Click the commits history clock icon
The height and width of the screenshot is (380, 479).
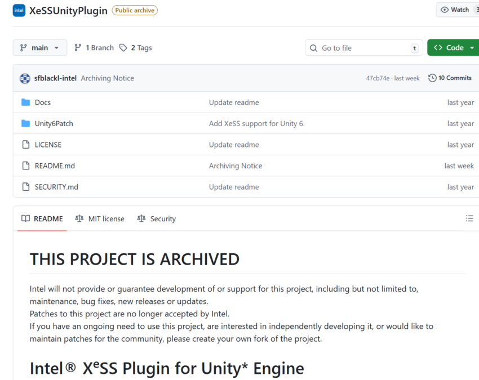pos(432,78)
